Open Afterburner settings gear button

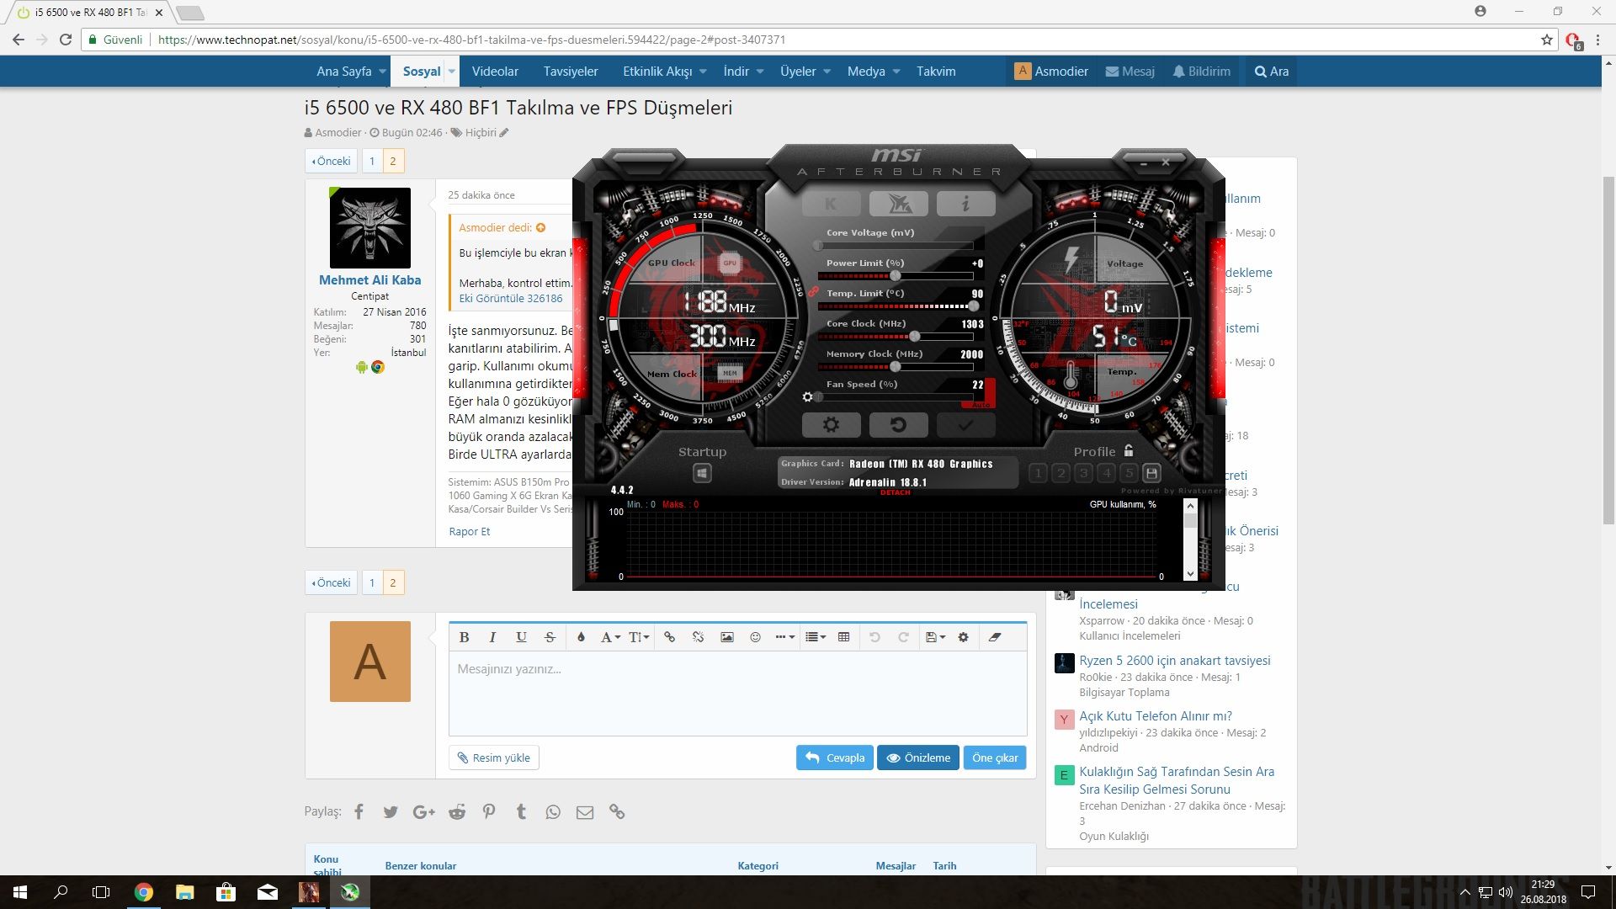point(831,425)
